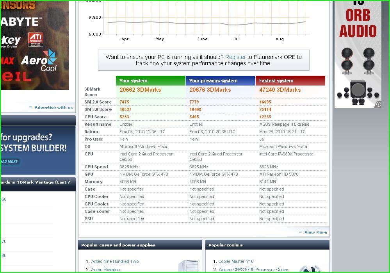Open Cooler Master V10 link
This screenshot has height=273, width=390.
(236, 261)
